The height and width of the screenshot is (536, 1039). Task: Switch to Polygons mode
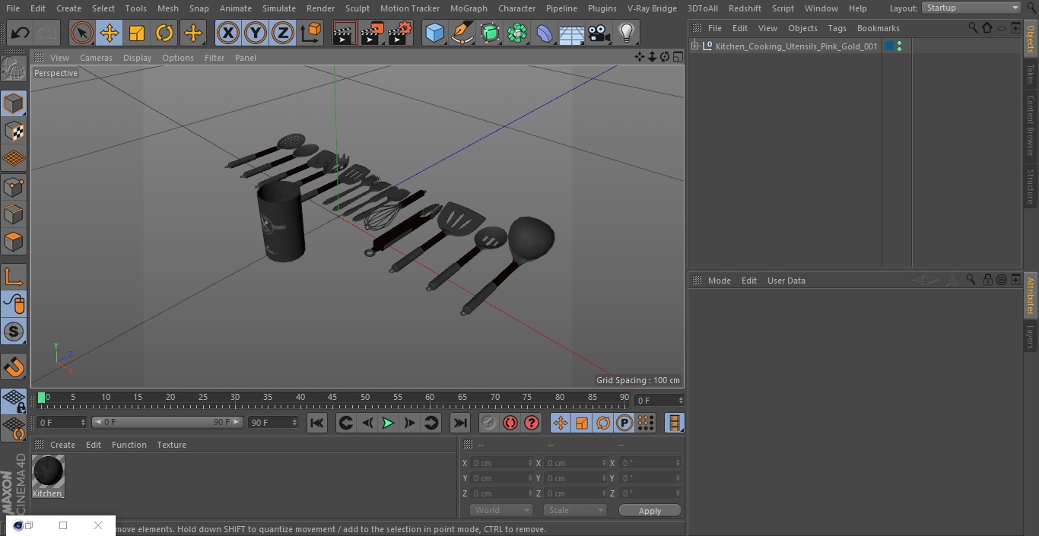click(x=14, y=242)
